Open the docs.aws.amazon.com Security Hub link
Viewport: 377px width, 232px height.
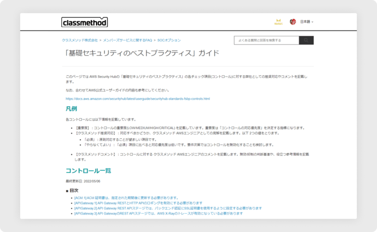[x=138, y=99]
